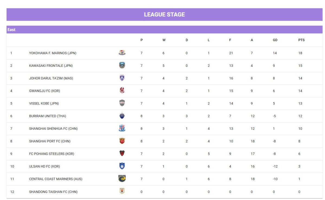The width and height of the screenshot is (325, 200).
Task: Select the Shandong Taishan FC (CHN) row name
Action: 53,192
